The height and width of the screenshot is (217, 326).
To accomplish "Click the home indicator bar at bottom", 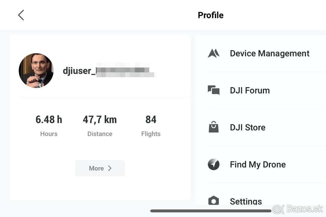I will pos(211,211).
